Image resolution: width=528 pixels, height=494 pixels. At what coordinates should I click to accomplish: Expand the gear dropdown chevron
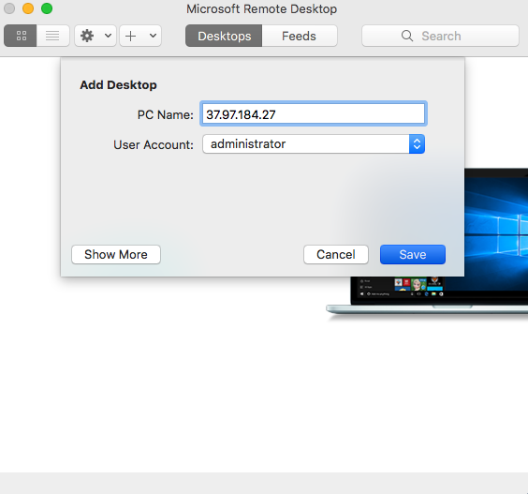point(108,36)
